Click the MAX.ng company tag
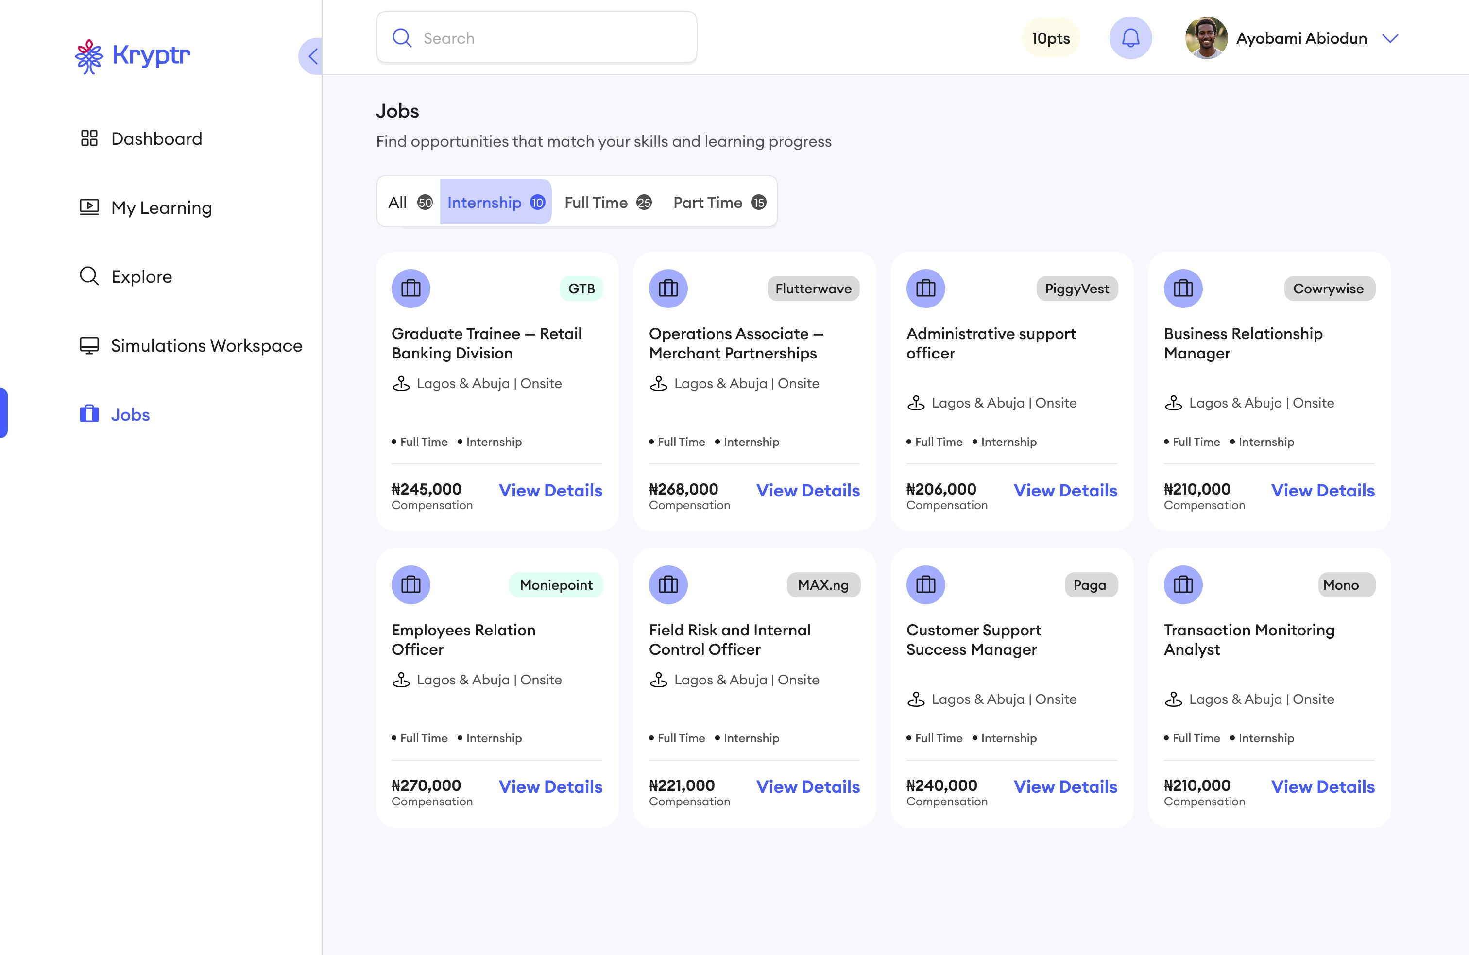The height and width of the screenshot is (955, 1469). (823, 584)
